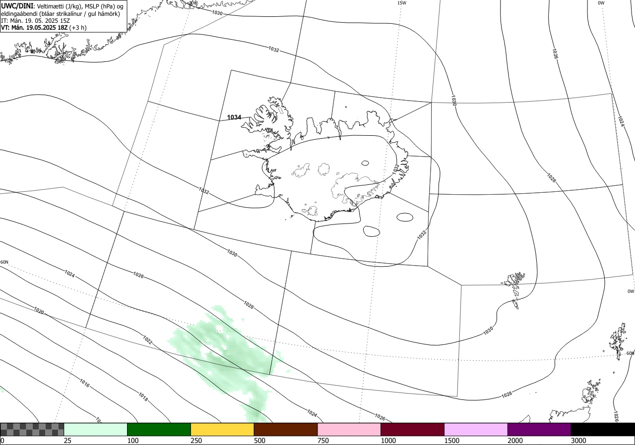Click the 'eldingaábendi' legend description line
Screen dimensions: 635x445
click(61, 14)
